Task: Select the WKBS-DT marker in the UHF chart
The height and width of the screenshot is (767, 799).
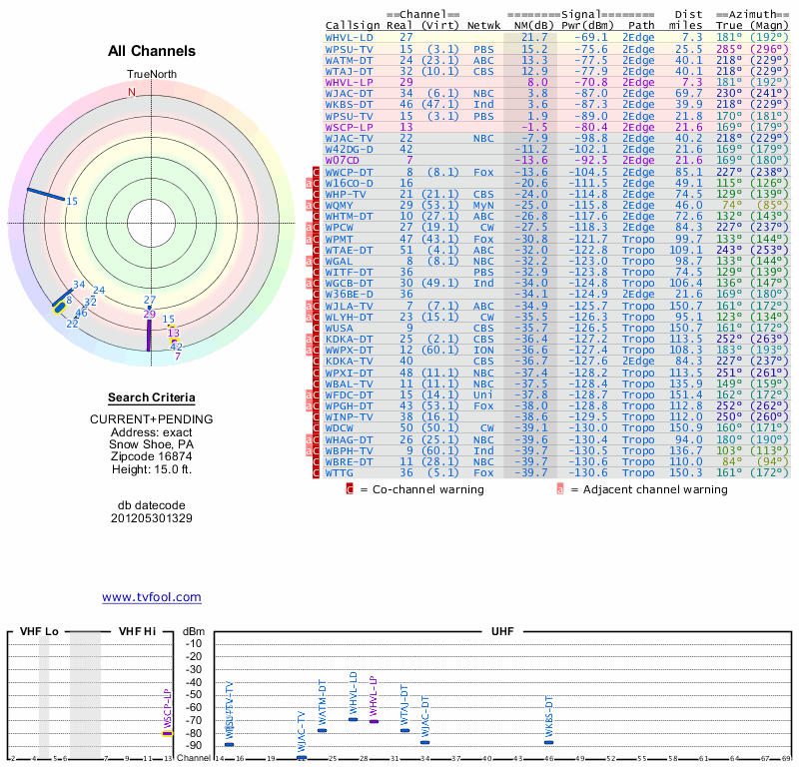Action: (548, 742)
